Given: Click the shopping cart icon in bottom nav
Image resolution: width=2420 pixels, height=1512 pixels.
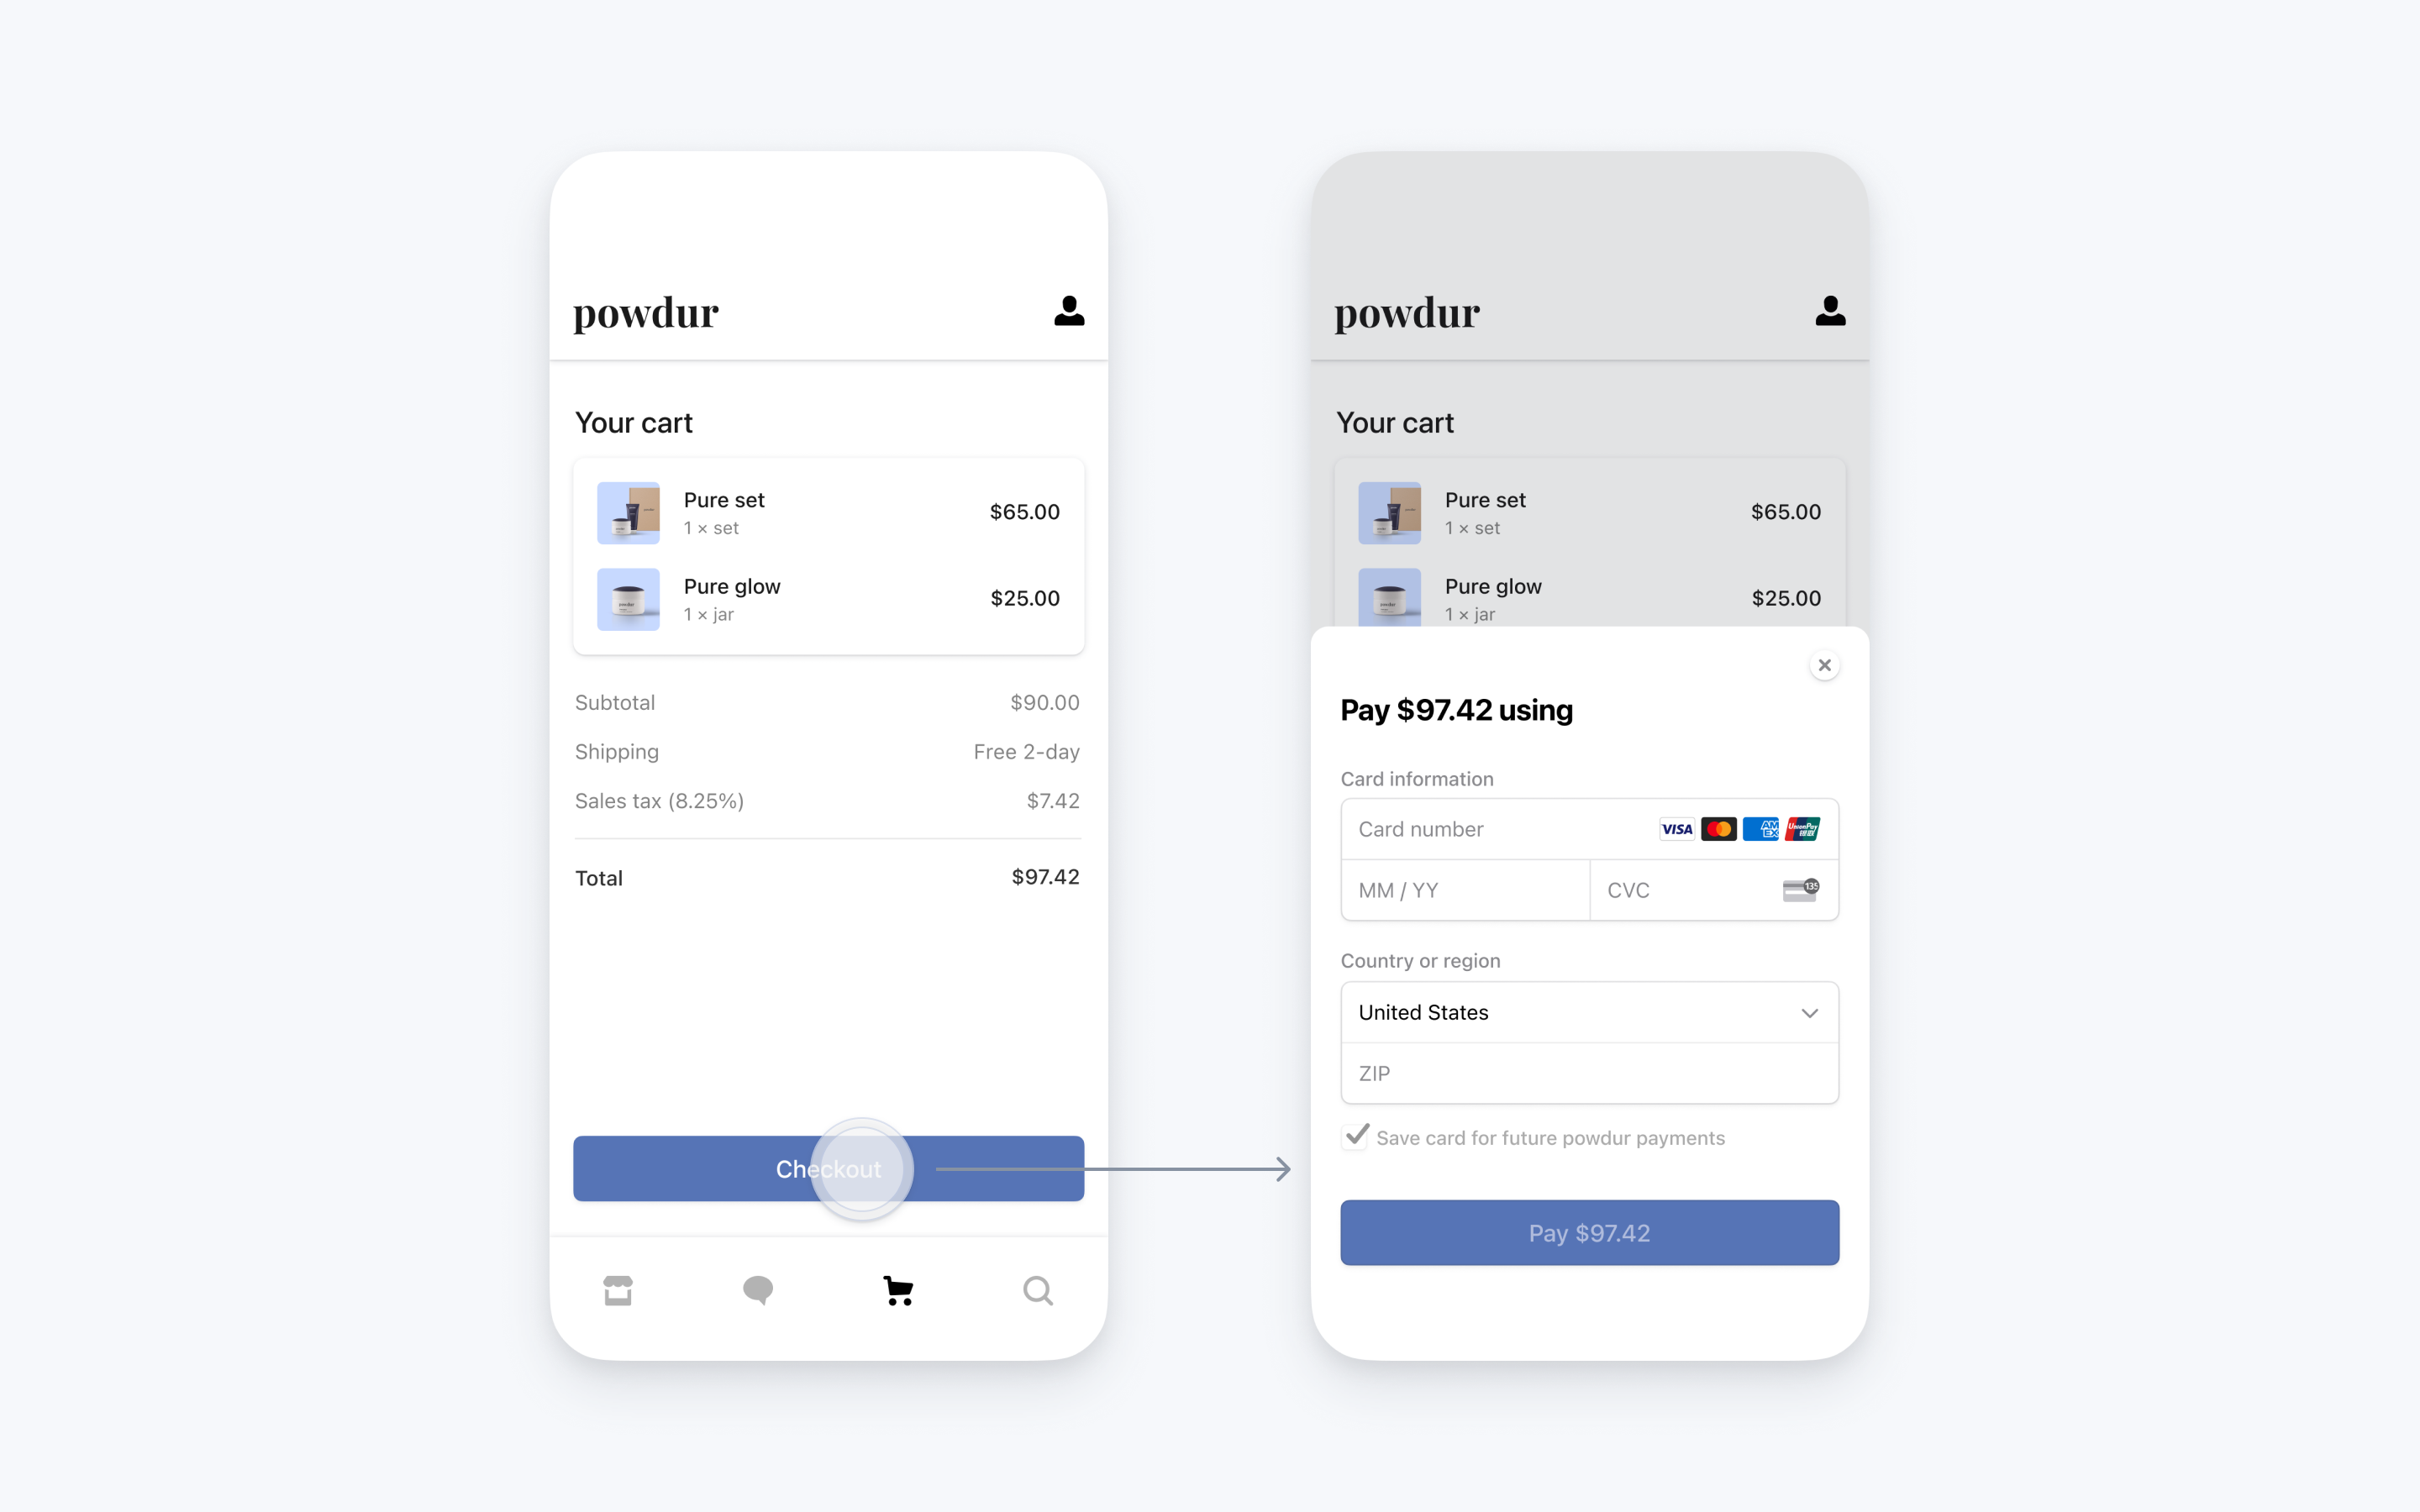Looking at the screenshot, I should coord(897,1289).
